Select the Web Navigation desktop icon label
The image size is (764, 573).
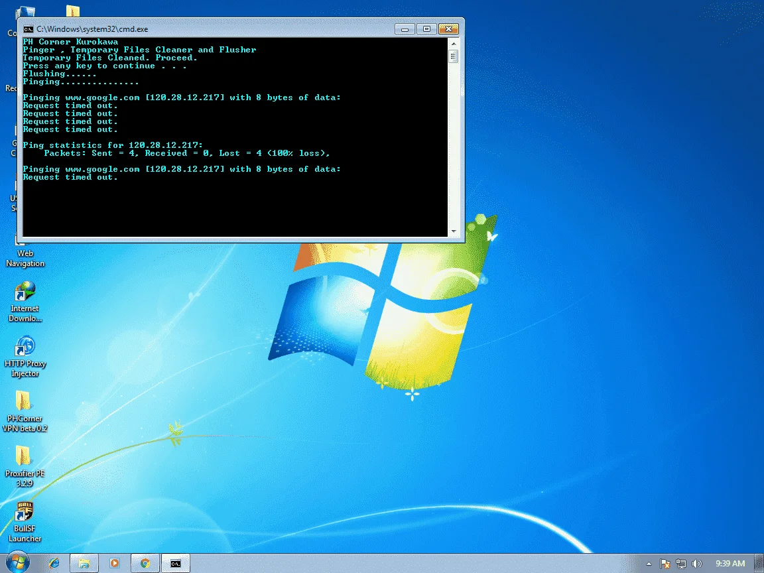click(x=25, y=258)
